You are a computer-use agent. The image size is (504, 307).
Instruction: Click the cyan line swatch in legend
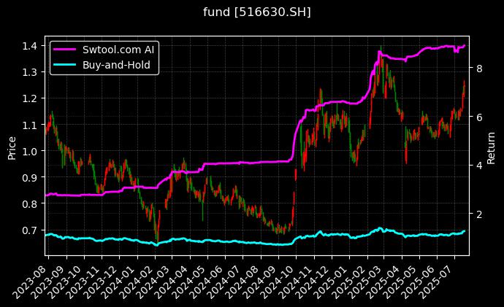click(66, 64)
